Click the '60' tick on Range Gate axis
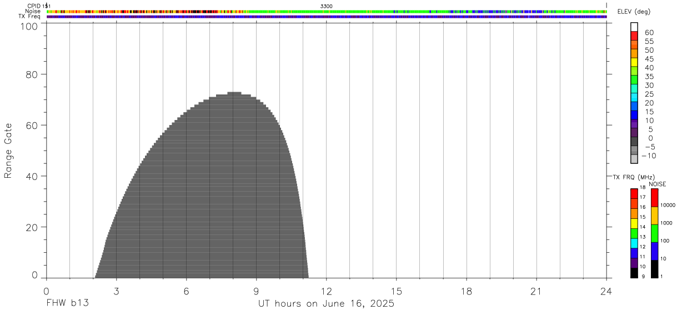This screenshot has width=682, height=315. point(31,126)
